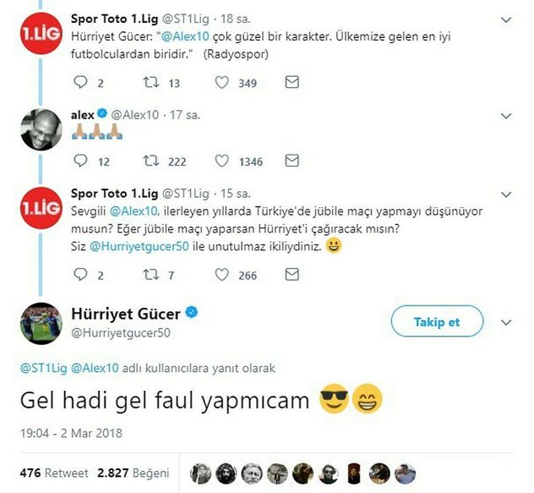This screenshot has width=534, height=493.
Task: View the 476 Retweet list
Action: (54, 473)
